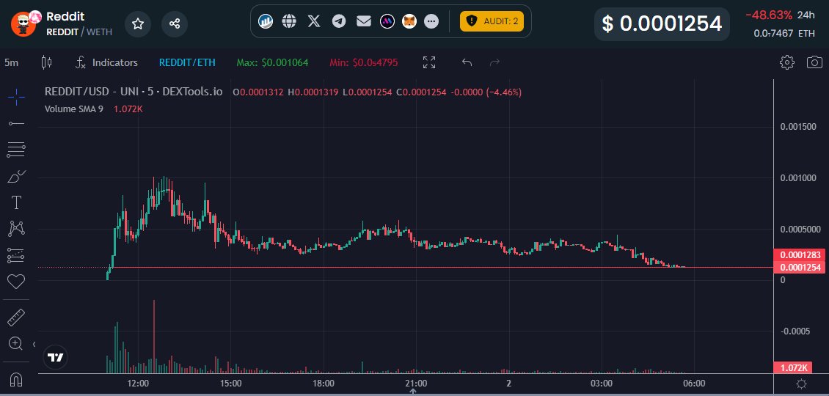Select the text annotation tool
829x396 pixels.
[x=16, y=202]
